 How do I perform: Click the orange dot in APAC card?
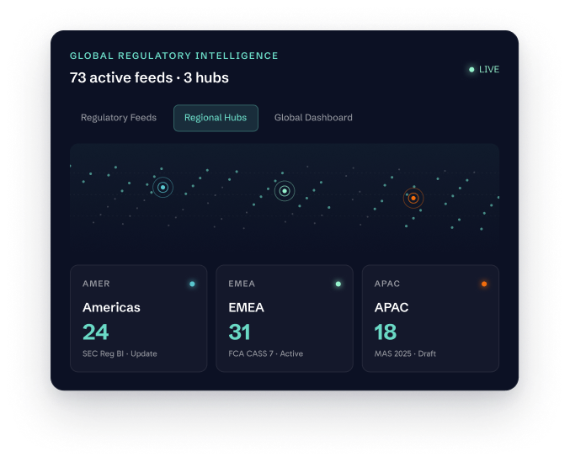[484, 284]
